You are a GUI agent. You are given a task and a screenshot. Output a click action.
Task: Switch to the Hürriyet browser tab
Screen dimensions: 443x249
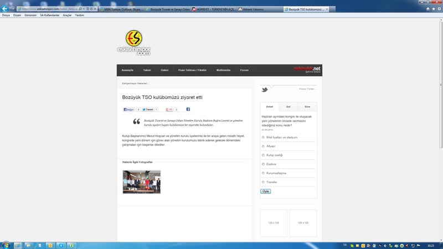[x=214, y=9]
